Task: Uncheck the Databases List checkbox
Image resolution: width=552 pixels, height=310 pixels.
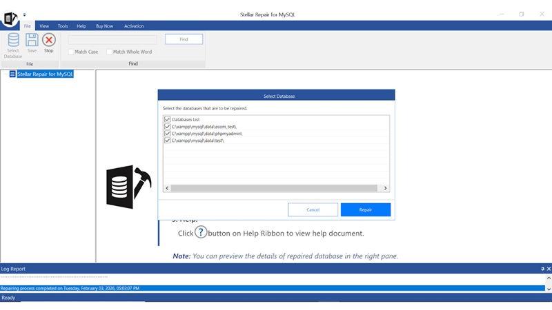Action: click(x=167, y=119)
